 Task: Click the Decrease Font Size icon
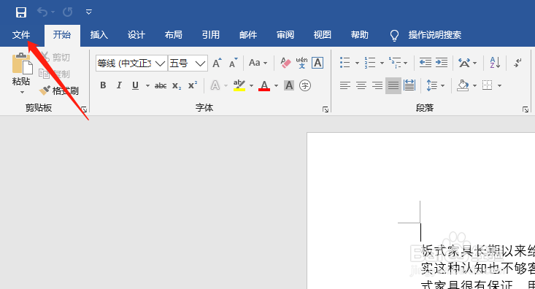pos(234,63)
